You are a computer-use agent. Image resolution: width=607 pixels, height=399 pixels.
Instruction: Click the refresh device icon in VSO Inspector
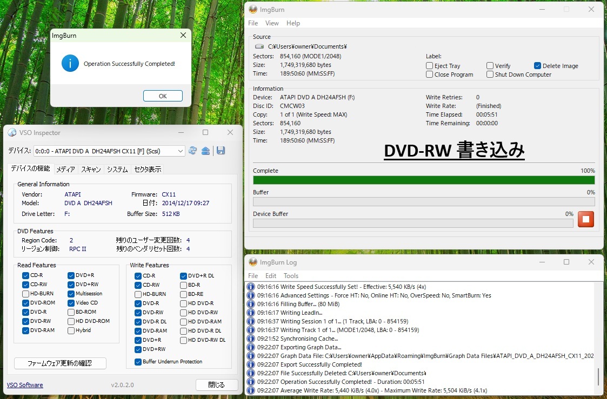tap(192, 151)
